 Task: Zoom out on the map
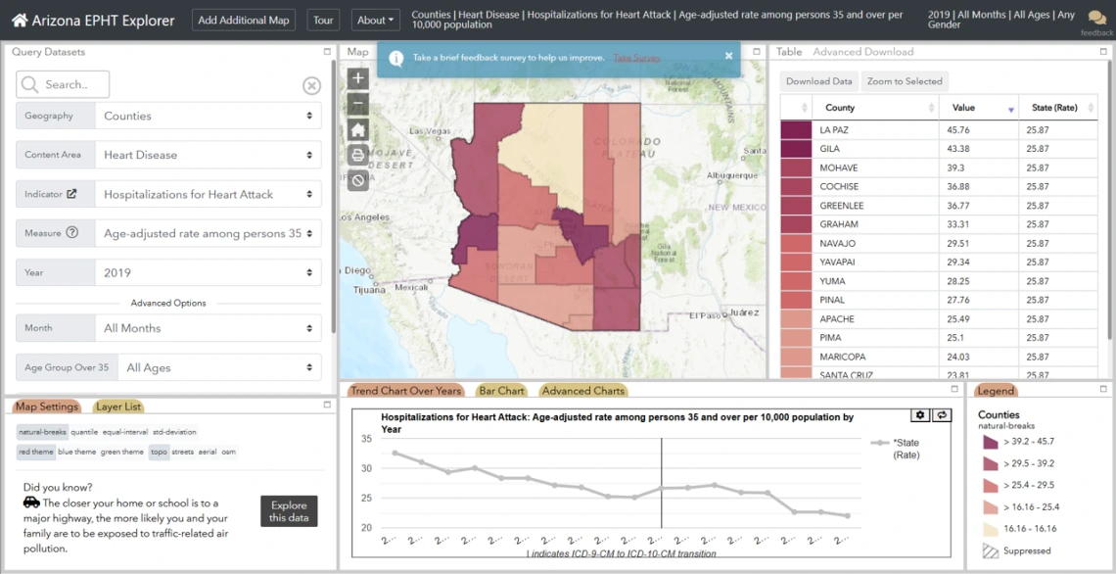pyautogui.click(x=358, y=105)
